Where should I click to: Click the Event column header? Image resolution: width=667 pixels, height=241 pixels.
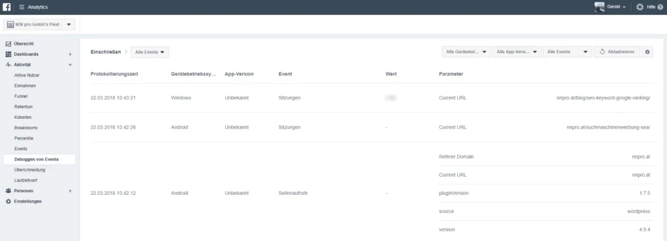pyautogui.click(x=285, y=74)
